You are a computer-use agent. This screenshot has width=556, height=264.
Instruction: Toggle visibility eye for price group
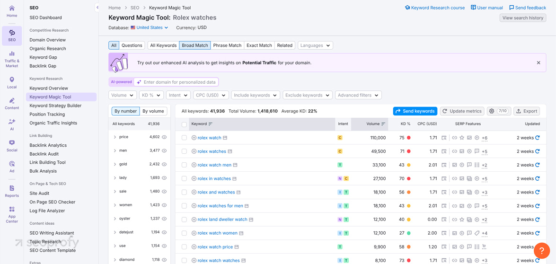pyautogui.click(x=164, y=137)
